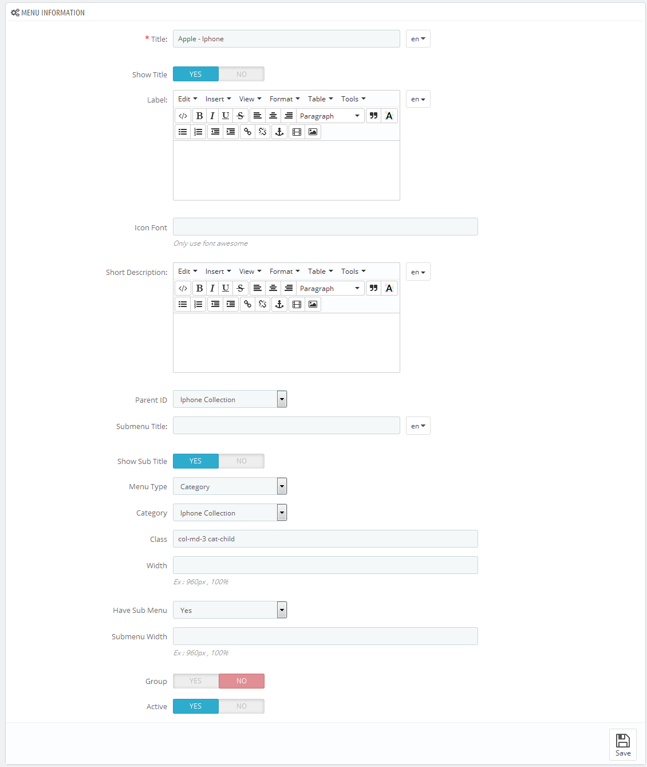Click the Save button
This screenshot has height=767, width=647.
[623, 745]
